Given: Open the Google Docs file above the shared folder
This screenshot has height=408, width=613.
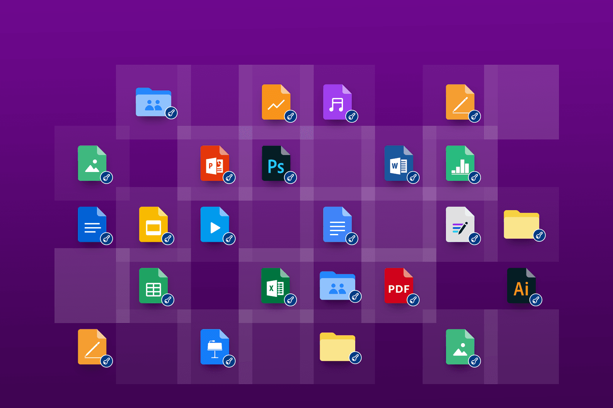Looking at the screenshot, I should (x=337, y=224).
